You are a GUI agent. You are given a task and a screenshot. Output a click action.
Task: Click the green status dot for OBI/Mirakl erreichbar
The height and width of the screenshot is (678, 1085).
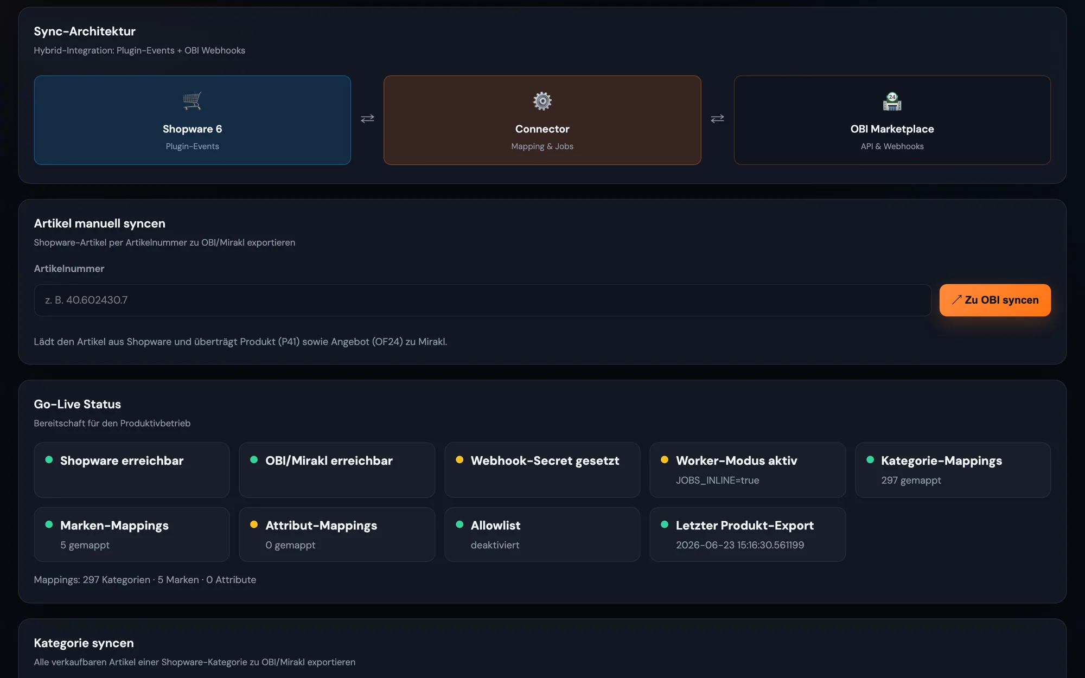(x=254, y=459)
